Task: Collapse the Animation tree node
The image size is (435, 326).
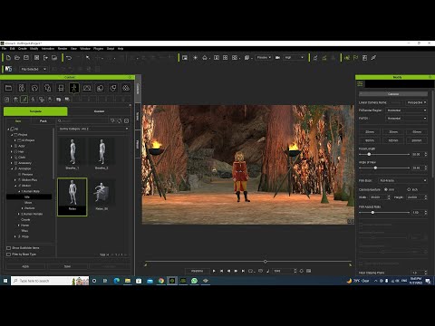Action: [x=12, y=168]
